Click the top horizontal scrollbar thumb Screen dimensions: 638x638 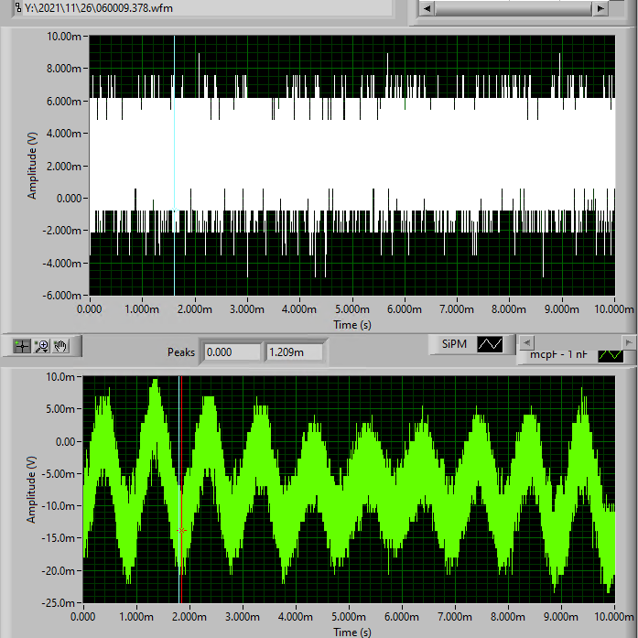503,8
